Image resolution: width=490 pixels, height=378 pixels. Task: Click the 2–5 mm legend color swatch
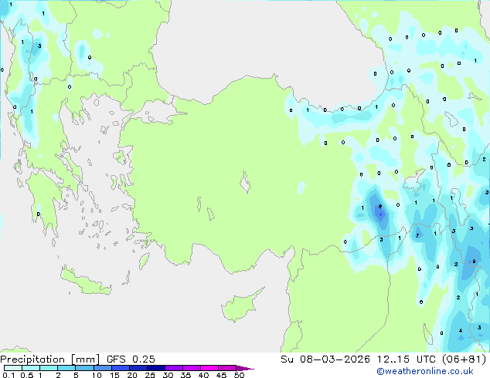click(x=66, y=368)
